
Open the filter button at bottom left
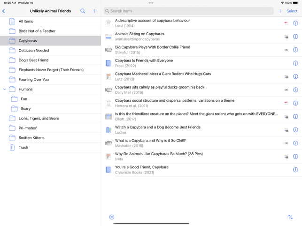(112, 217)
